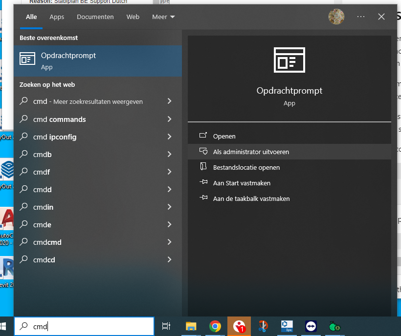Switch to the Apps tab
The image size is (401, 336).
coord(57,17)
